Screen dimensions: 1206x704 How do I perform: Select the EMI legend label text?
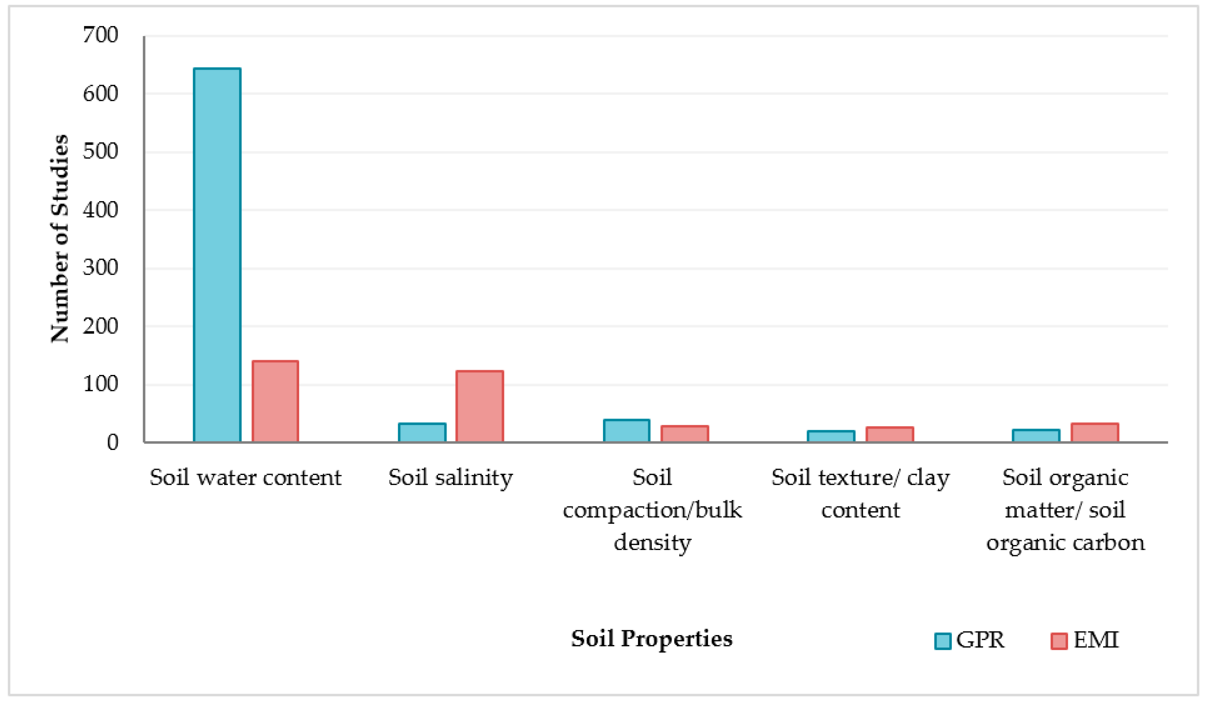click(1096, 640)
